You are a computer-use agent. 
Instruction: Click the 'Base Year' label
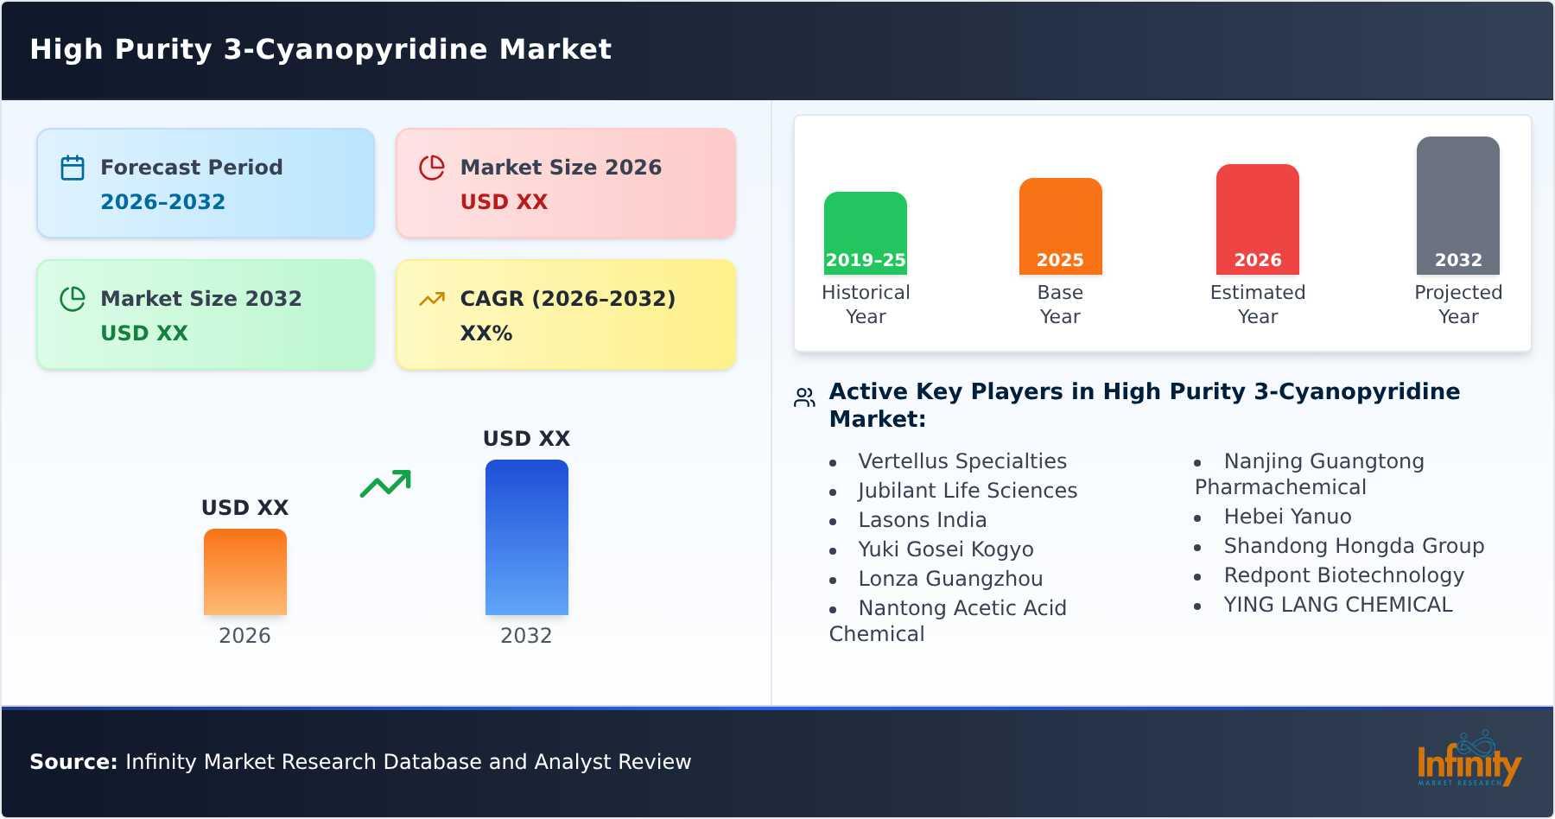1060,304
